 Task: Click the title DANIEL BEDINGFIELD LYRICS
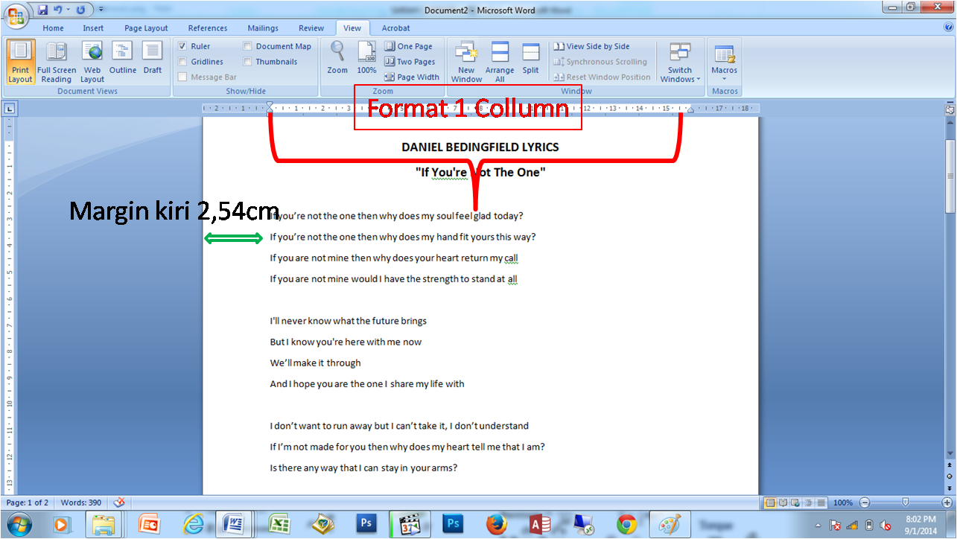480,147
